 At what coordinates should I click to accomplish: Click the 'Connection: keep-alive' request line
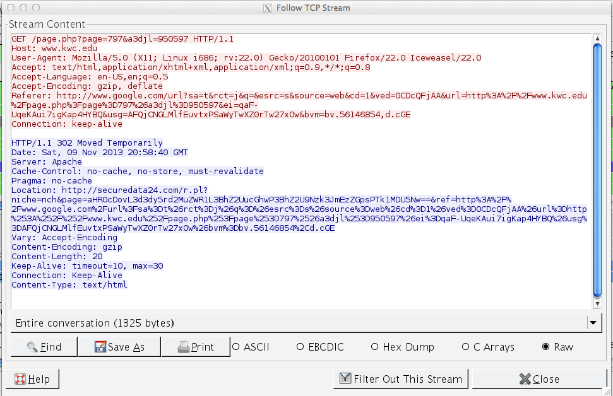click(x=67, y=124)
